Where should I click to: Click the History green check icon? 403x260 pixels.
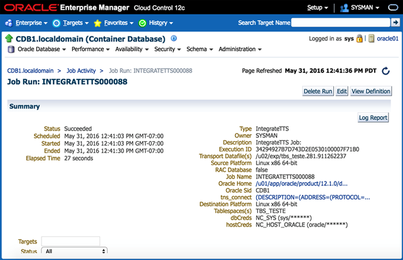pos(142,23)
